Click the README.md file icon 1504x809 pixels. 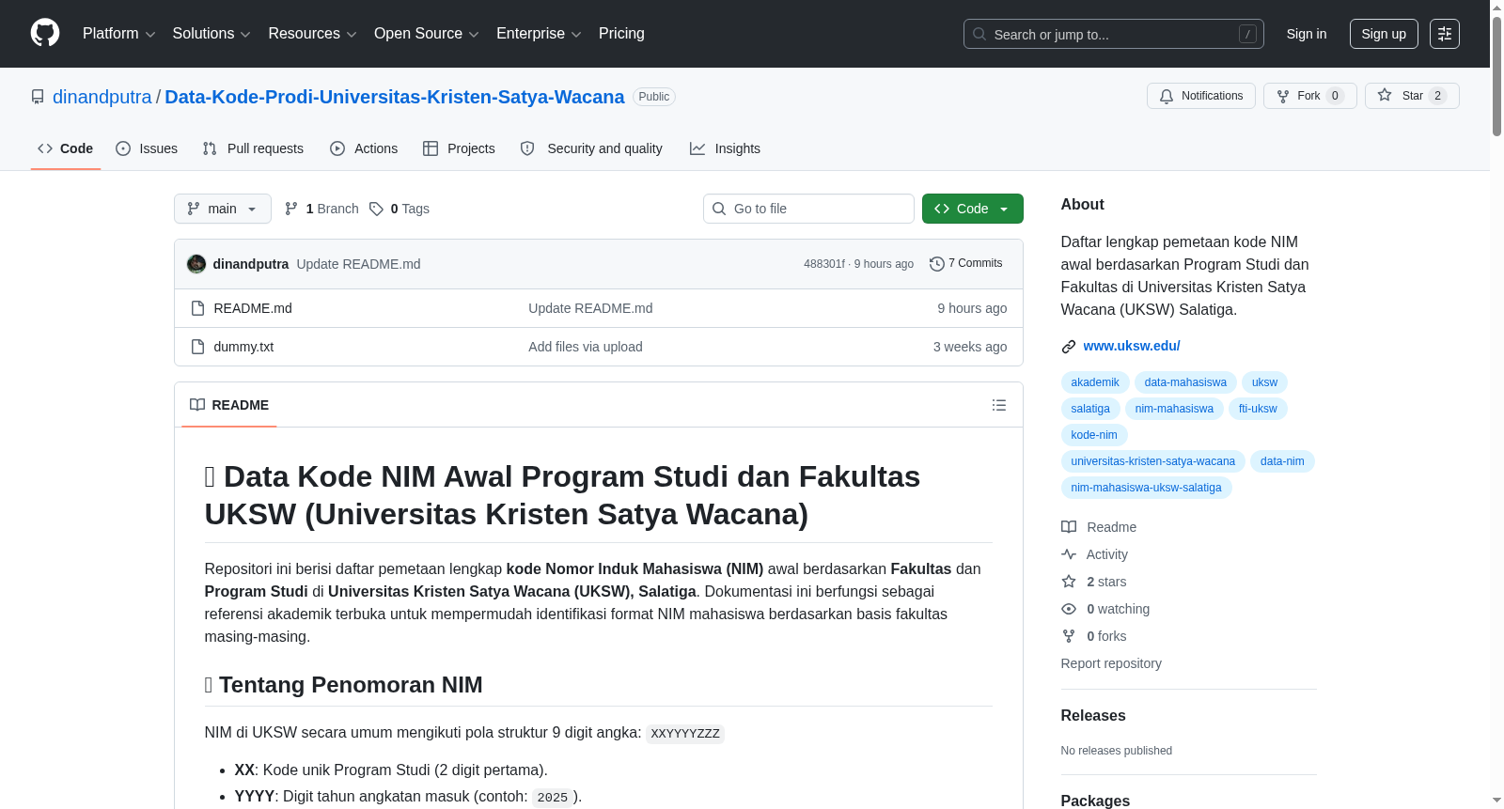197,308
